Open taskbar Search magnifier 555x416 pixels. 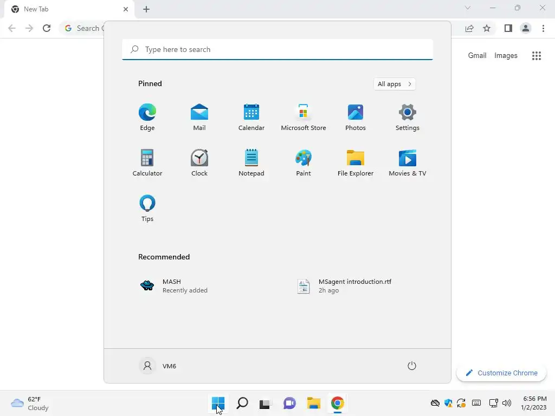242,403
